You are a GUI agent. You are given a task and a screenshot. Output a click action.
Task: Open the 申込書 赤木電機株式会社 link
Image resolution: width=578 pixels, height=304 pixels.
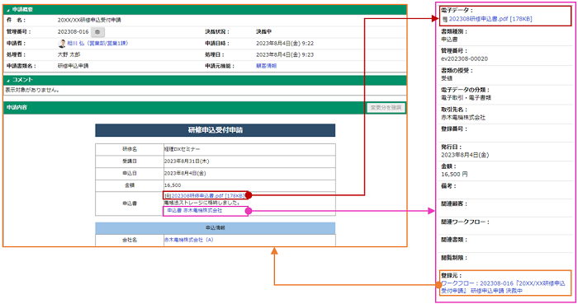pyautogui.click(x=195, y=211)
